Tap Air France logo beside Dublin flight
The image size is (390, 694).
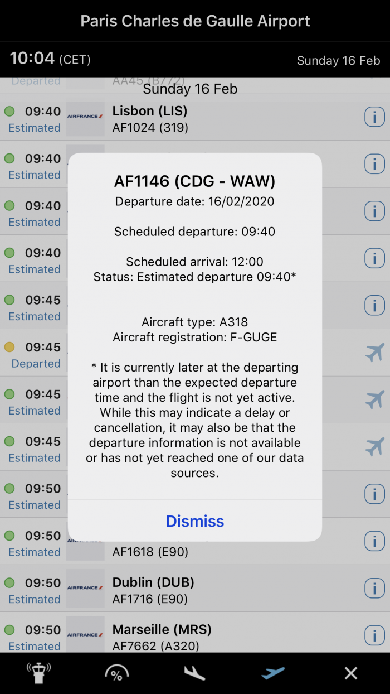[x=85, y=588]
